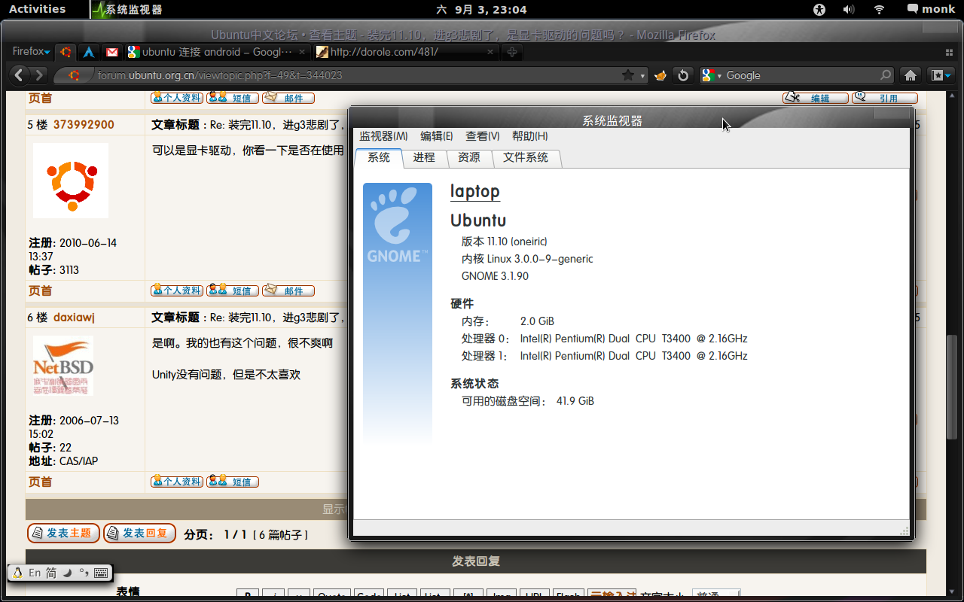Click 个人资料 button in daxiawj post
Image resolution: width=964 pixels, height=602 pixels.
(x=177, y=482)
